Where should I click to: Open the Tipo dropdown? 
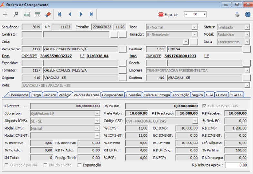[x=194, y=27]
